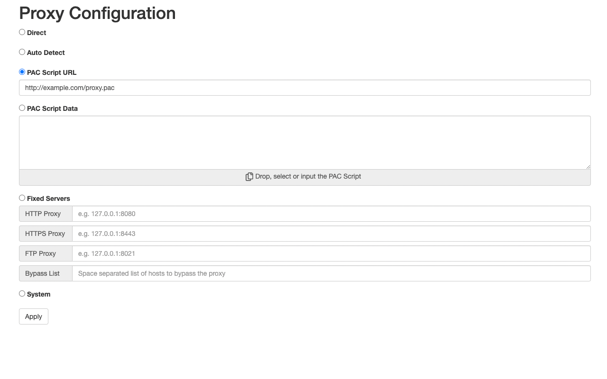Click the Bypass List label
Viewport: 607px width, 379px height.
click(46, 273)
